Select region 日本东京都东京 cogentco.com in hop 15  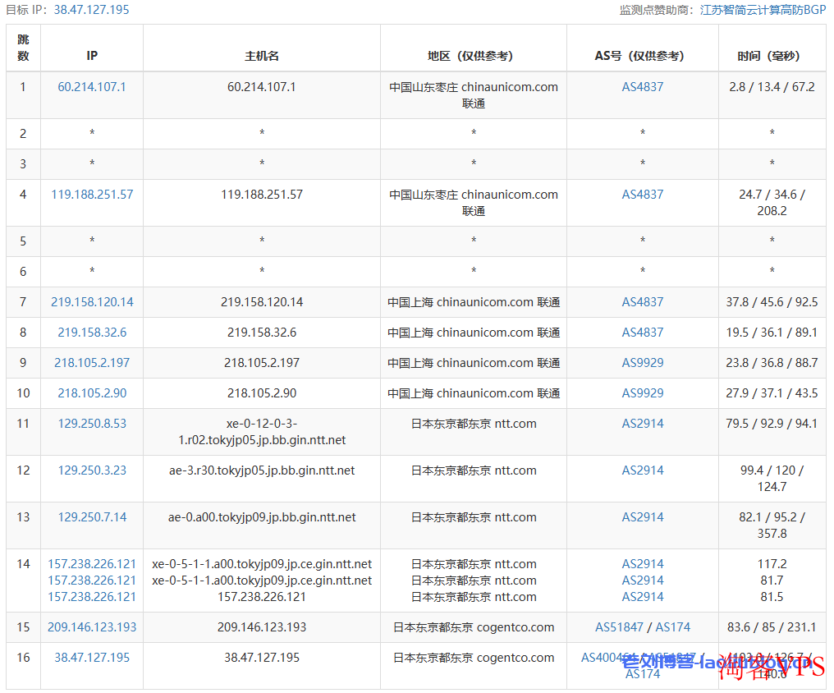coord(474,627)
